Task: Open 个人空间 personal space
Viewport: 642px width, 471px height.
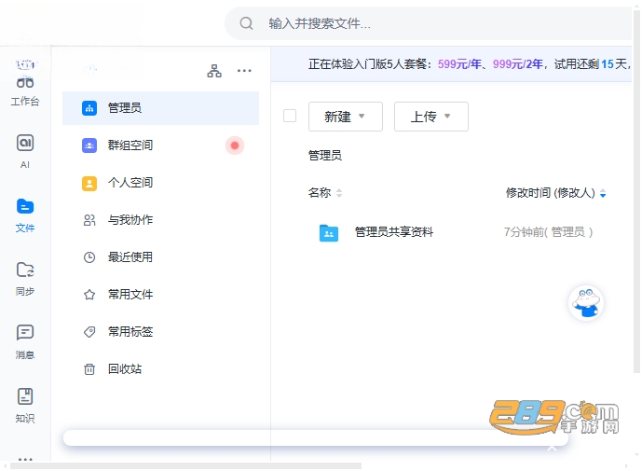Action: coord(160,183)
